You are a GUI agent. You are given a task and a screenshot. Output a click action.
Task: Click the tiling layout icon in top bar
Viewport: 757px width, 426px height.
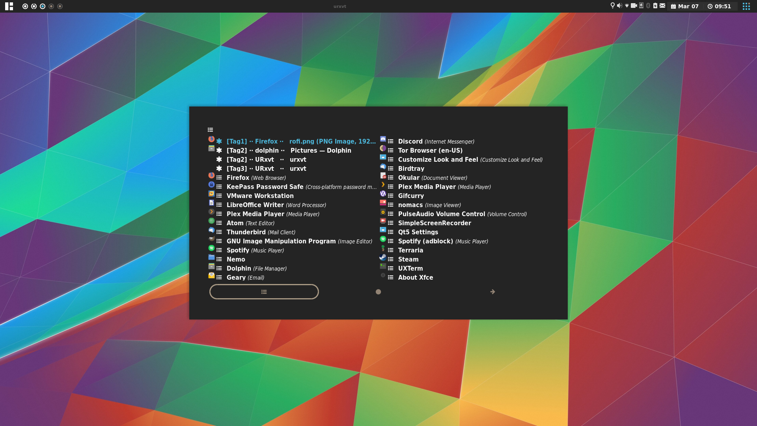click(x=9, y=6)
